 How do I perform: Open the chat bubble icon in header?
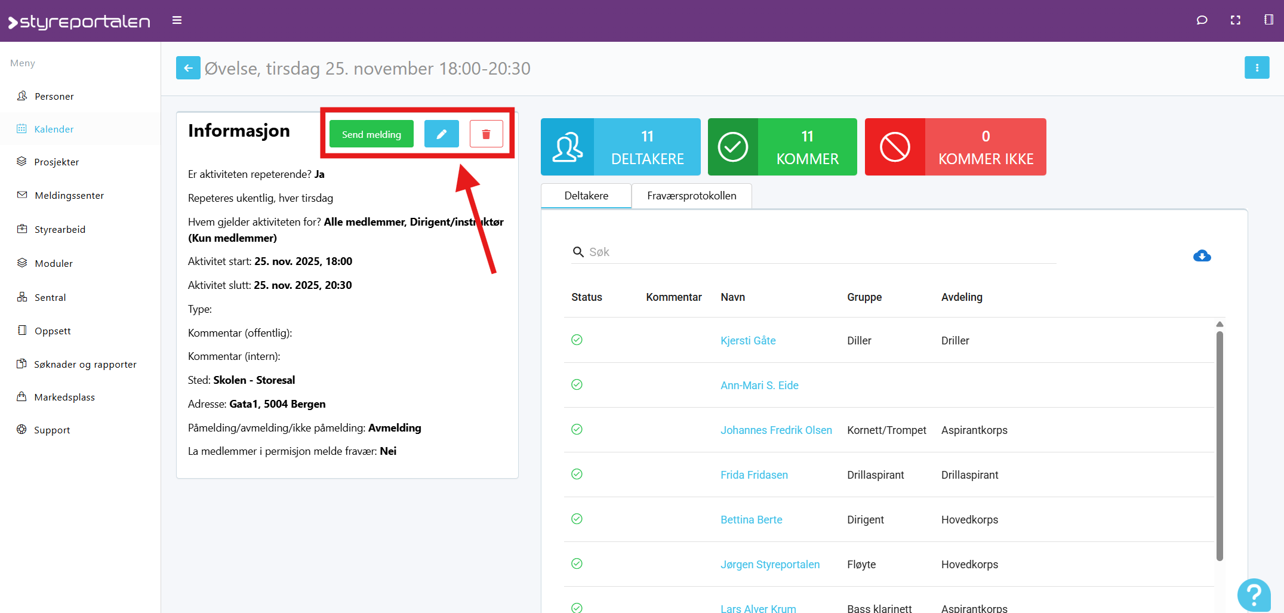pyautogui.click(x=1202, y=20)
